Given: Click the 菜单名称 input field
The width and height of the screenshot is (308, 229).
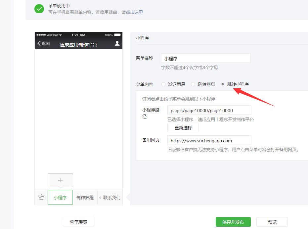Looking at the screenshot, I should [206, 58].
